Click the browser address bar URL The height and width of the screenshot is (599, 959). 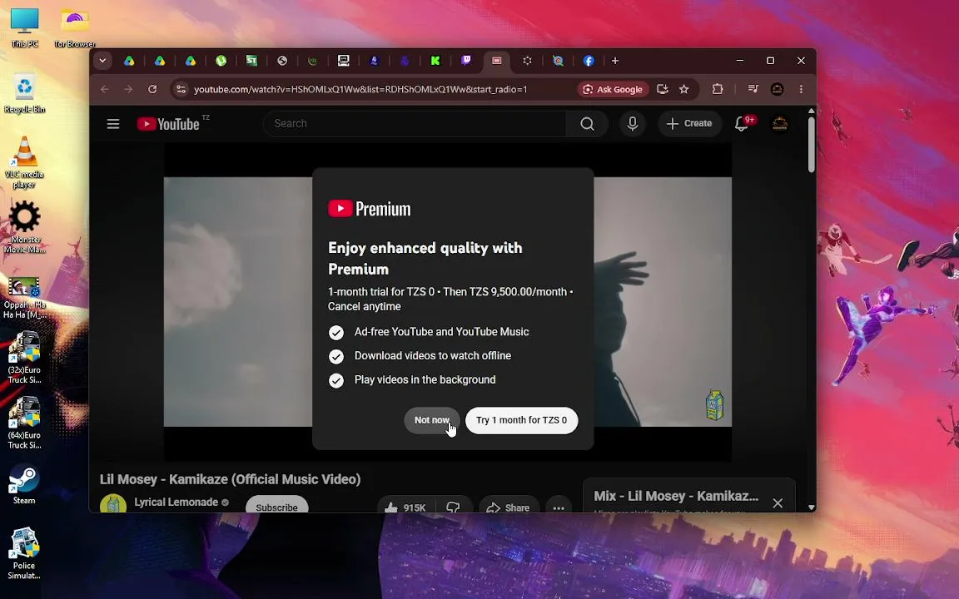coord(360,89)
